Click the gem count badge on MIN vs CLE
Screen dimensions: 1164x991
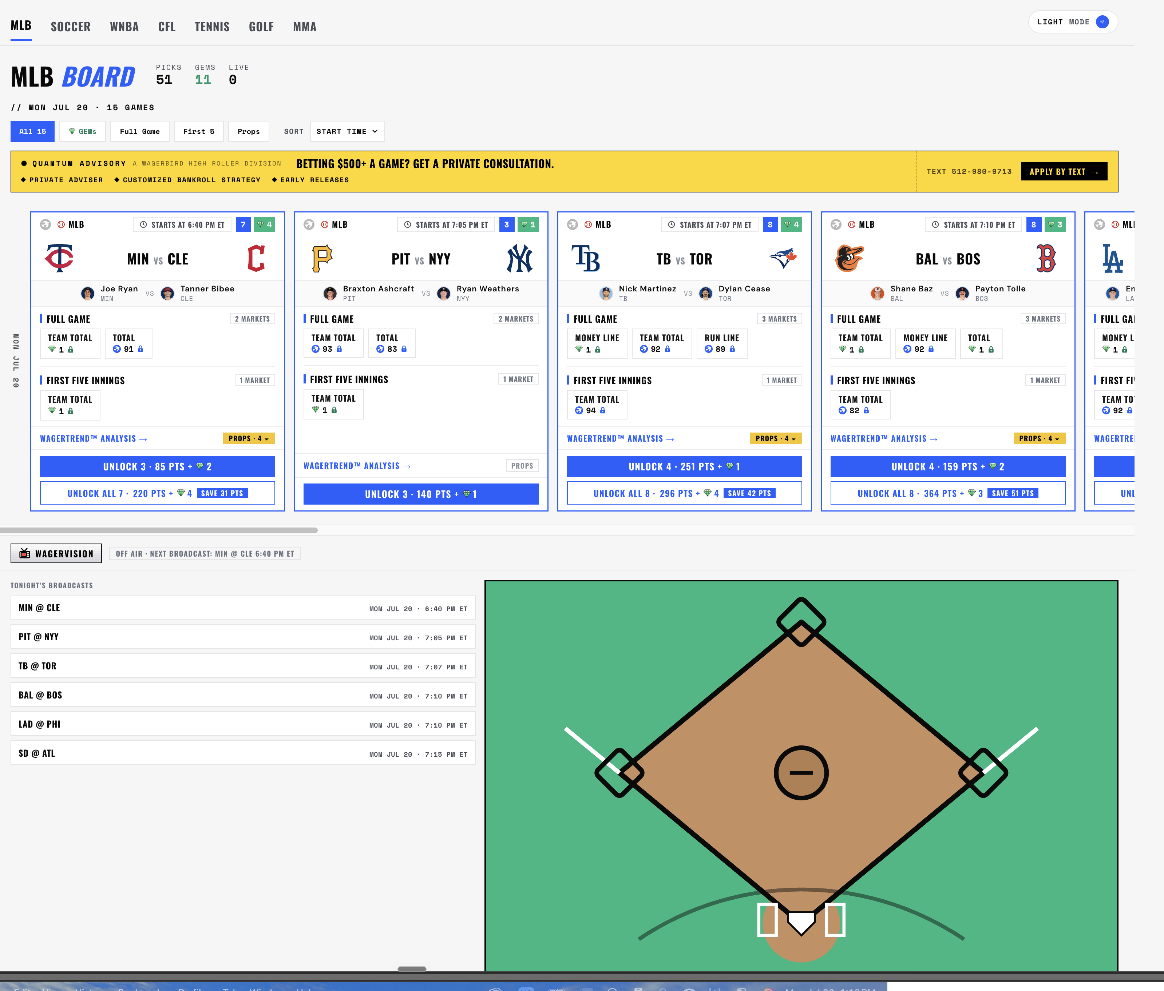point(265,224)
